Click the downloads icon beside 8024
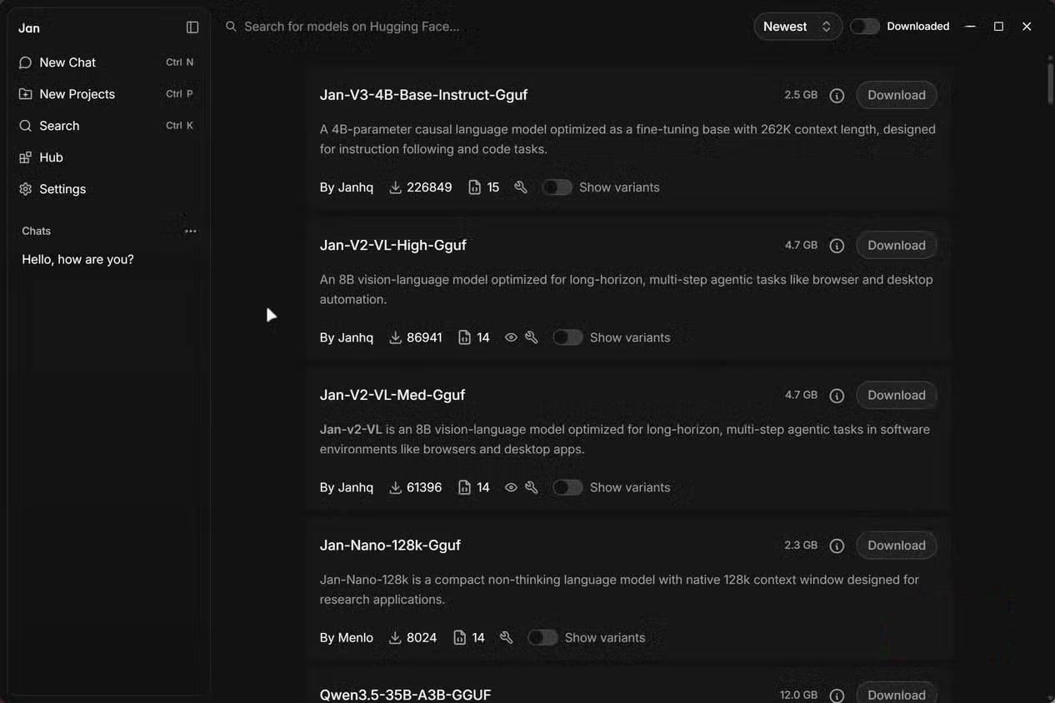Viewport: 1055px width, 703px height. tap(395, 637)
